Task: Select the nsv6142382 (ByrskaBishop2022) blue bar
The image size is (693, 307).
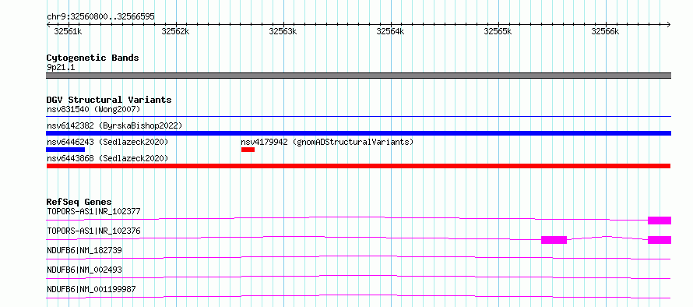Action: click(358, 133)
